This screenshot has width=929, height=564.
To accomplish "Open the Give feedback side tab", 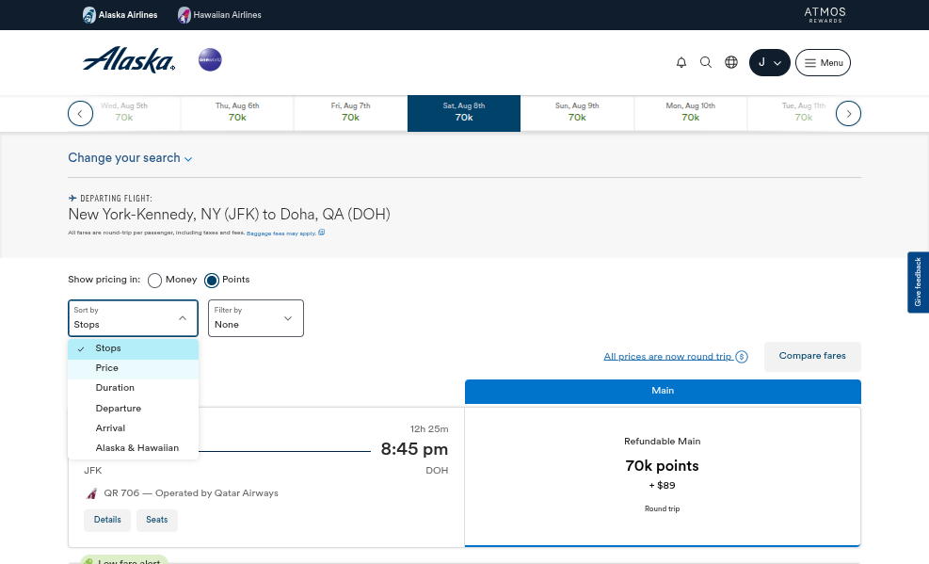I will (918, 282).
